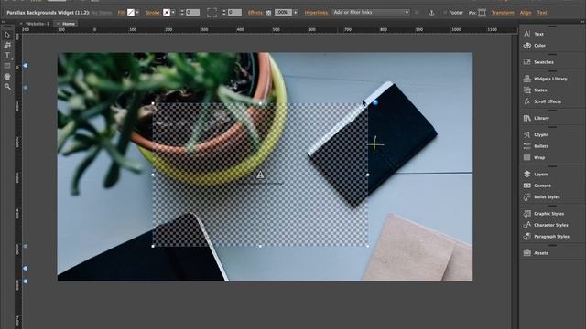Click the Stroke label link

point(153,13)
